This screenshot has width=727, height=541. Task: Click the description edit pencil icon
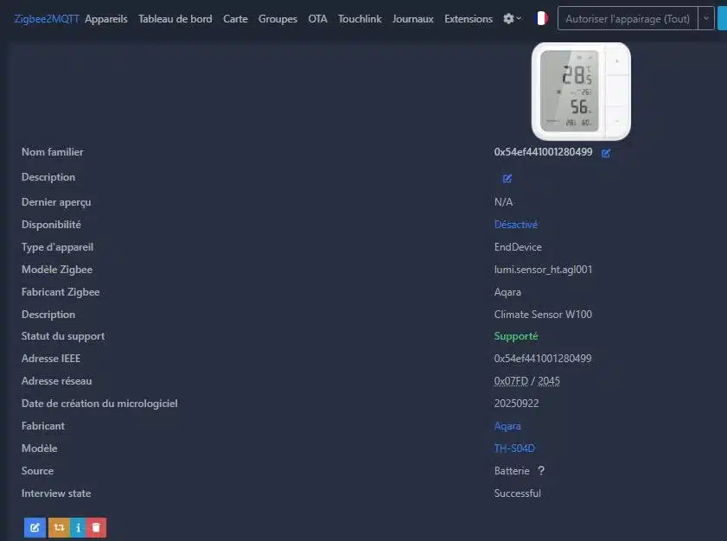click(507, 179)
